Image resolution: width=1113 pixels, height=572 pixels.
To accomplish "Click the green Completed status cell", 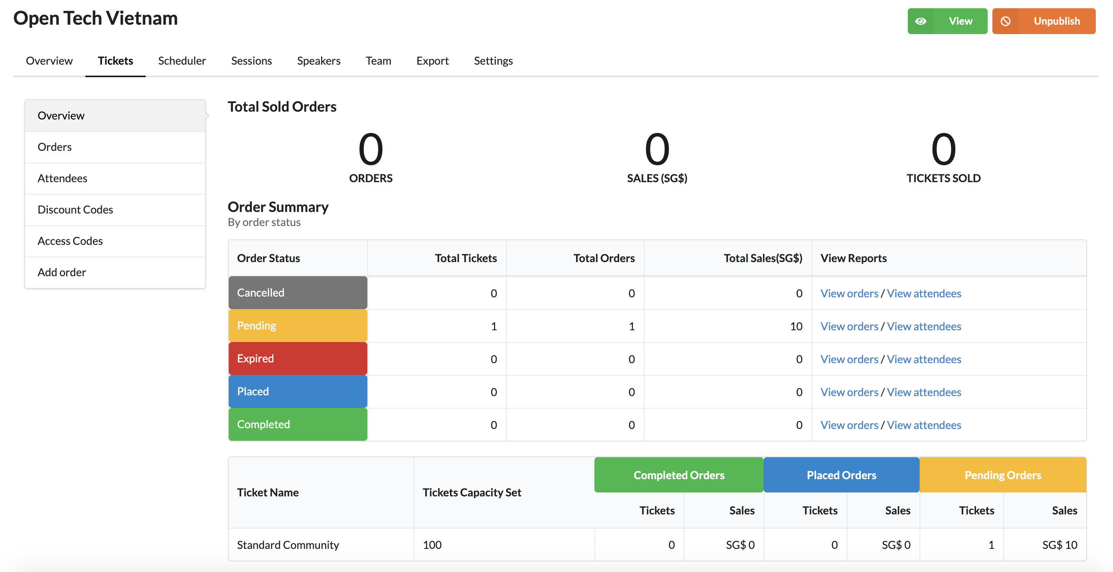I will tap(298, 424).
